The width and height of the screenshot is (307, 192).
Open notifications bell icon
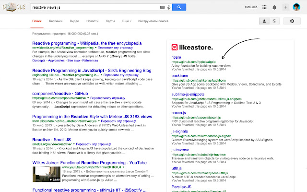(x=274, y=7)
